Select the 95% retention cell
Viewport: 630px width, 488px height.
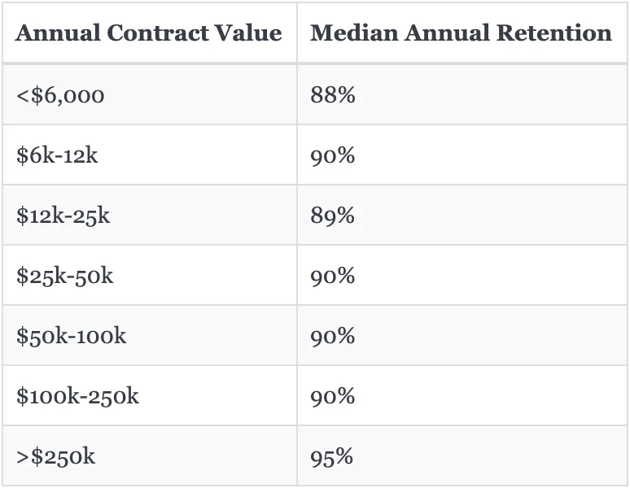[x=331, y=456]
